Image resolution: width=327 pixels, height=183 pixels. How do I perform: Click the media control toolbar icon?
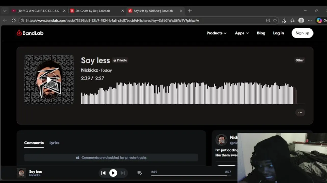(x=284, y=20)
